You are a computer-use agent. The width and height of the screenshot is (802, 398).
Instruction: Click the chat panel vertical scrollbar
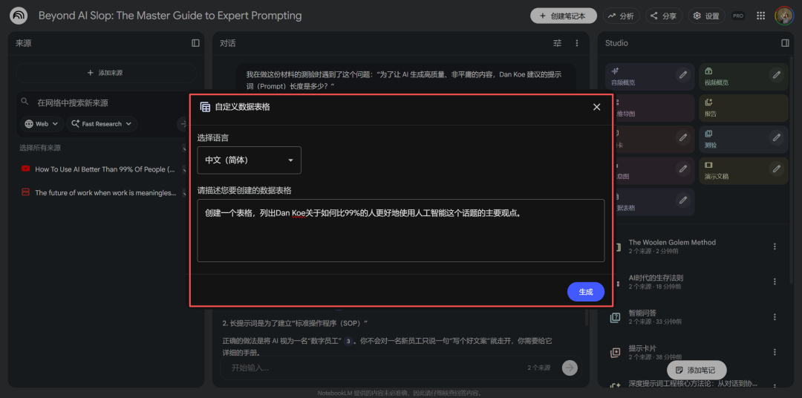coord(587,319)
